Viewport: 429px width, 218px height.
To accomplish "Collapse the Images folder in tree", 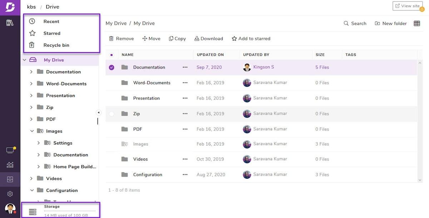I will [x=31, y=131].
